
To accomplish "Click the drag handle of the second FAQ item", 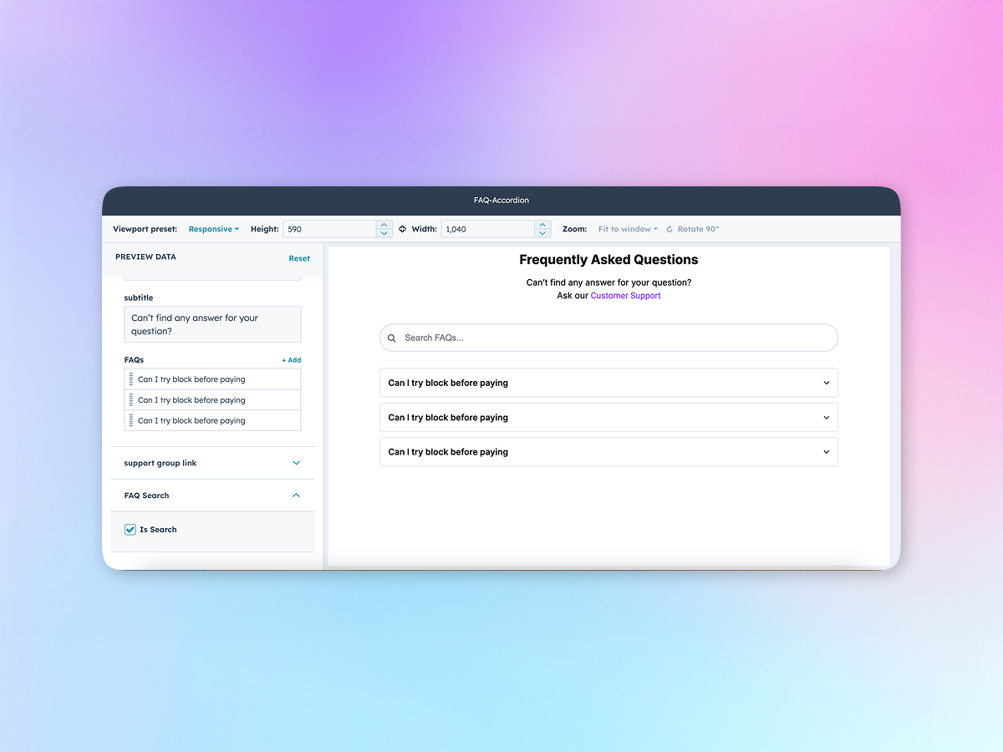I will (x=132, y=399).
